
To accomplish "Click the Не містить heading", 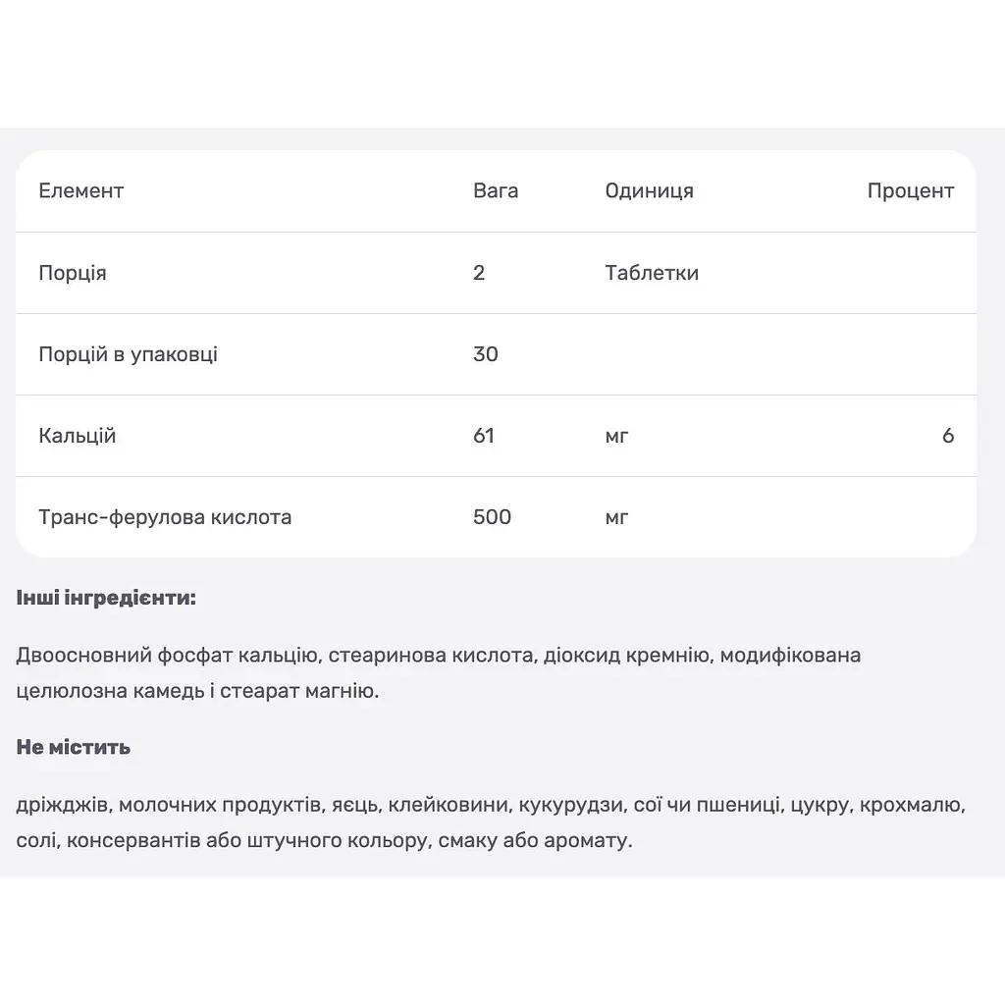I will 73,747.
